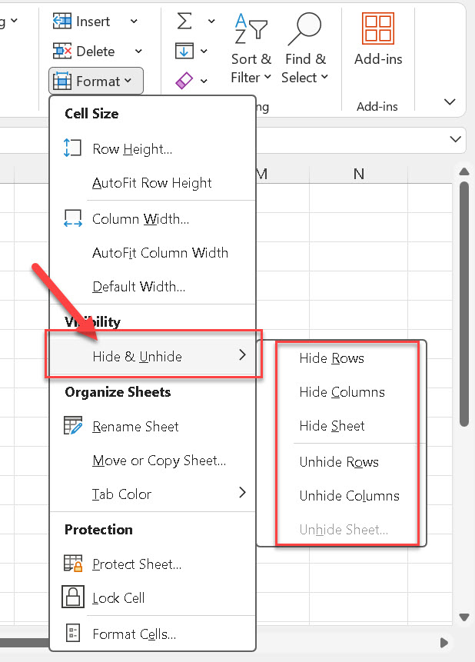Screen dimensions: 475x662
Task: Choose Column Width menu entry text
Action: tap(141, 219)
